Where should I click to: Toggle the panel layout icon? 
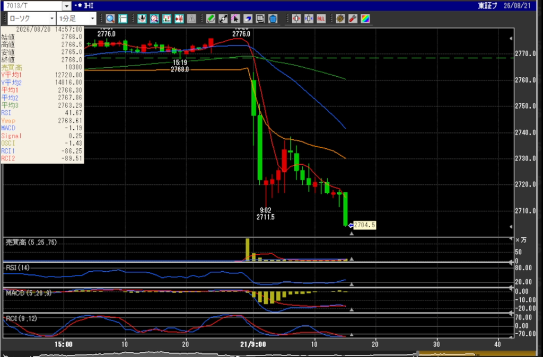pos(122,19)
